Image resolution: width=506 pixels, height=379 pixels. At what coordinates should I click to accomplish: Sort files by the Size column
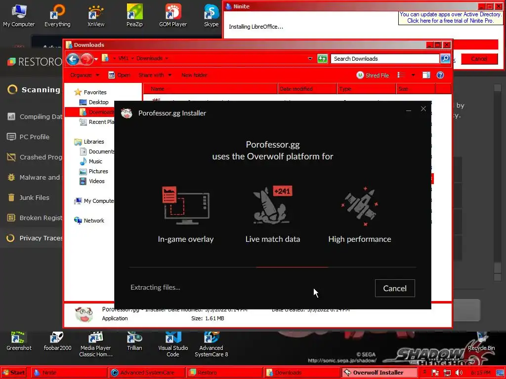416,89
